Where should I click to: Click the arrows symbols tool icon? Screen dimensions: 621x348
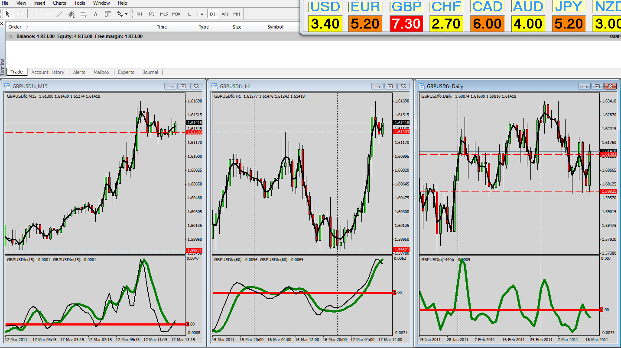pyautogui.click(x=120, y=14)
